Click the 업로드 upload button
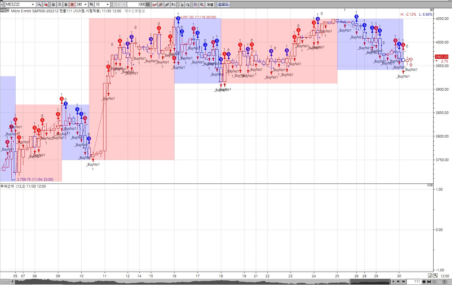 tap(223, 4)
